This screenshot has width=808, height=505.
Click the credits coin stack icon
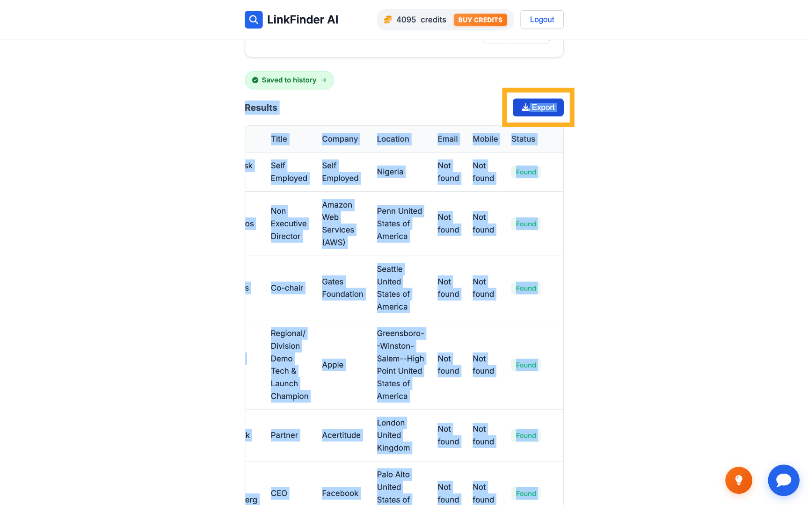coord(388,20)
